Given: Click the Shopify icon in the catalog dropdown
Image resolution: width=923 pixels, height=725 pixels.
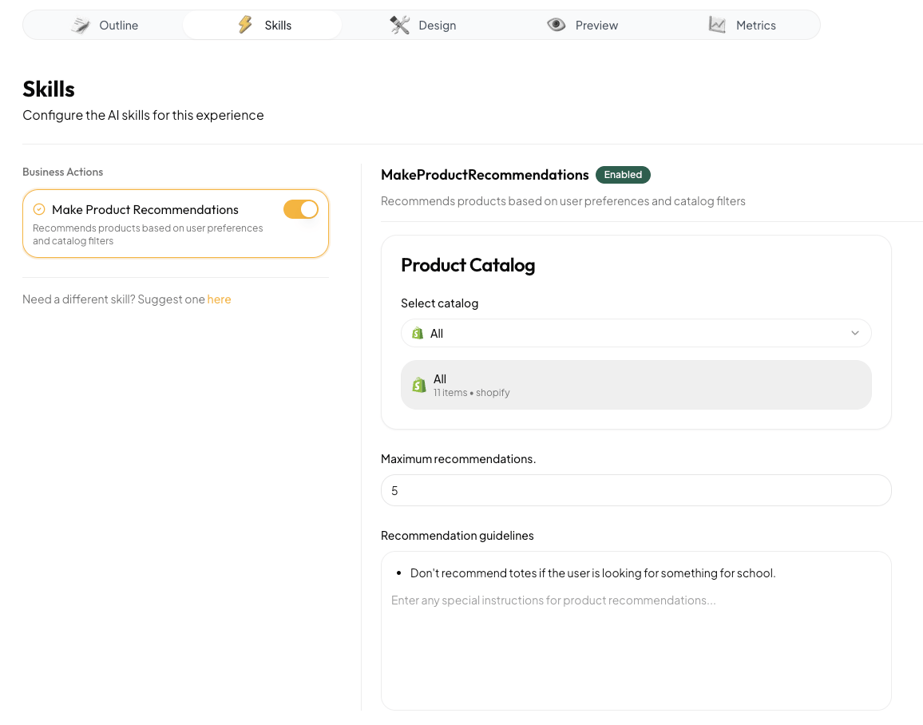Looking at the screenshot, I should point(418,334).
